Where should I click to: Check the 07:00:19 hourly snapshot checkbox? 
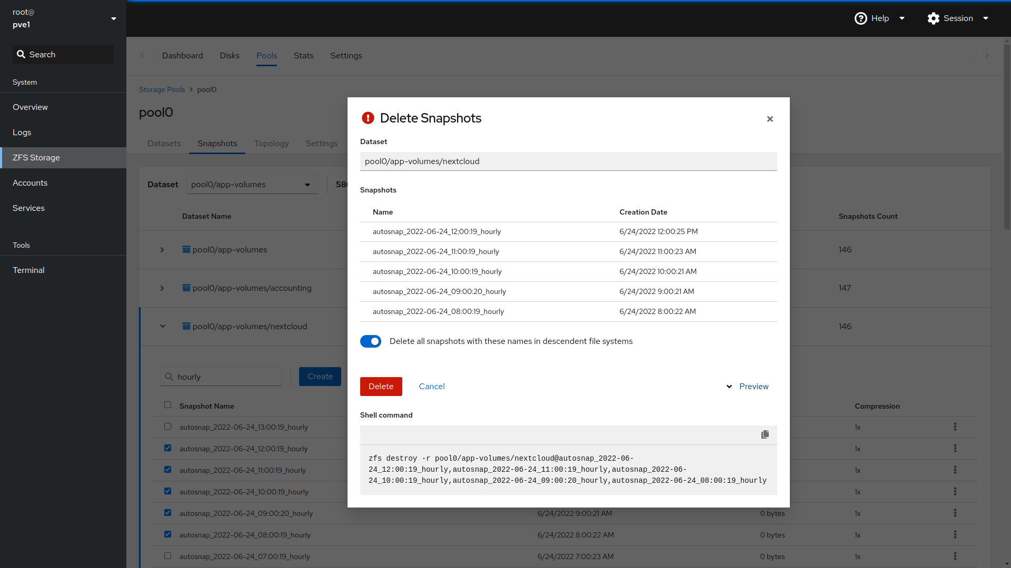(x=167, y=556)
